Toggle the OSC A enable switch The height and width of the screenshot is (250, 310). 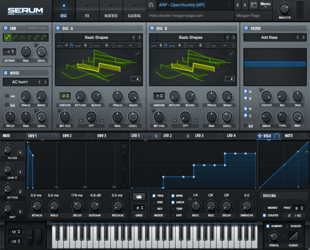click(58, 28)
